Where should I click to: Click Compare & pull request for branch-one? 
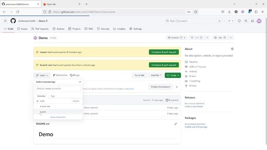point(164,65)
